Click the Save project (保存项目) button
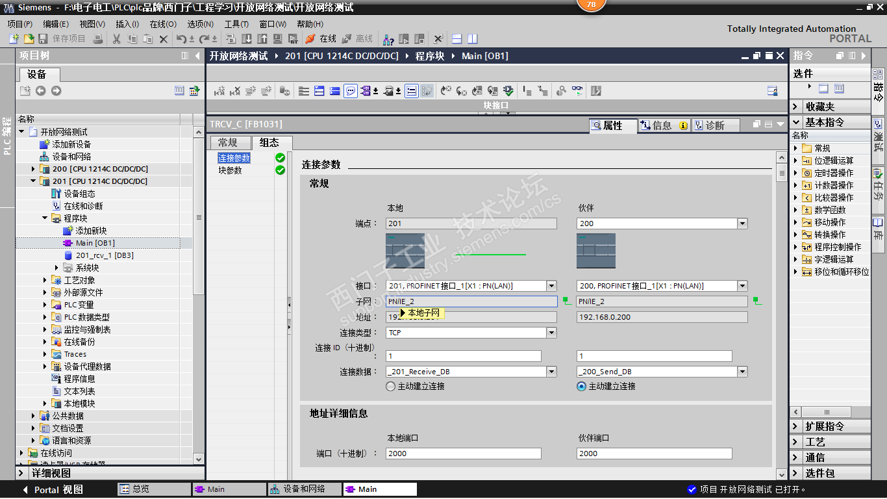 tap(62, 39)
